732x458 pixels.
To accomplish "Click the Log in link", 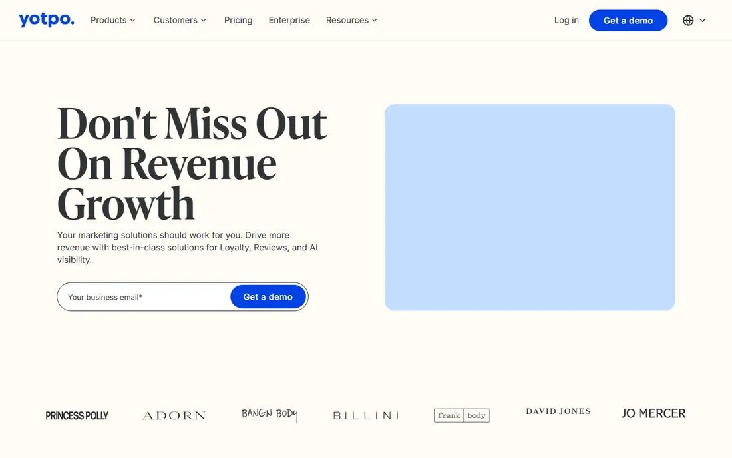I will (x=566, y=20).
